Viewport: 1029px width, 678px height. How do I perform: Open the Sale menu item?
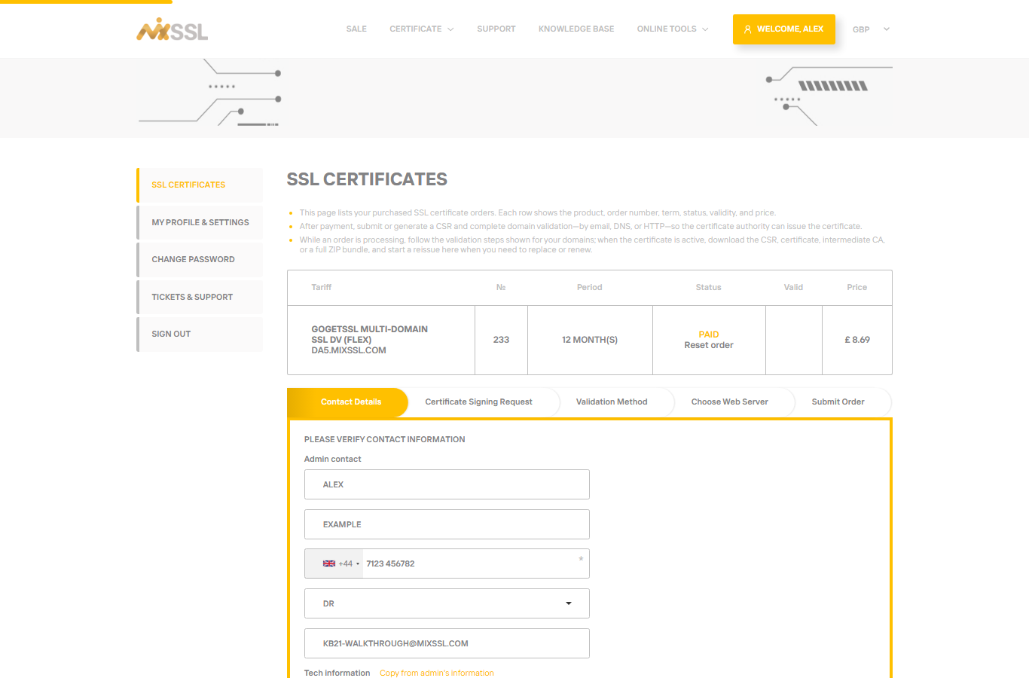[x=356, y=29]
